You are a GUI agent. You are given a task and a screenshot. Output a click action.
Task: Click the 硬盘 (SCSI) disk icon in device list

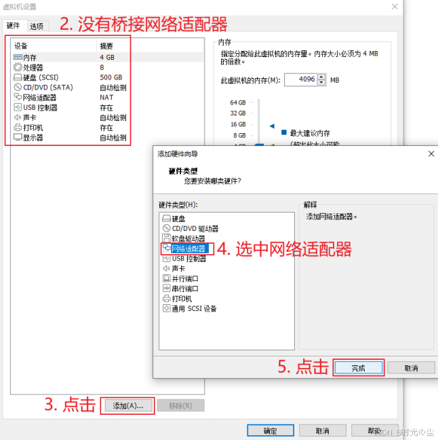click(x=18, y=77)
